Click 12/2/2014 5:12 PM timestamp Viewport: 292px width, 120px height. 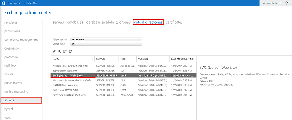(181, 90)
